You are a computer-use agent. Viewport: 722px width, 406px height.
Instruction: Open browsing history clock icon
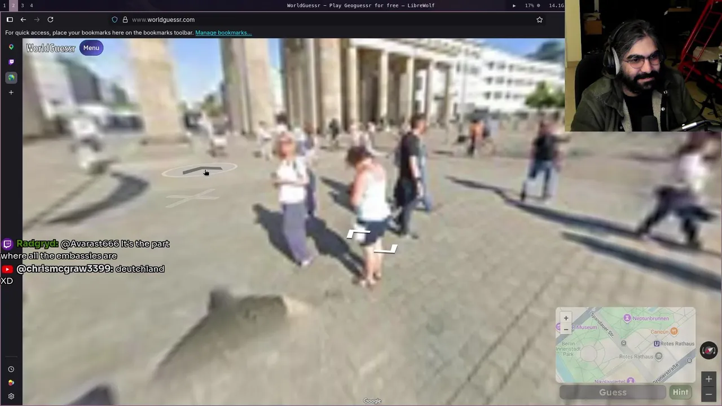pos(11,369)
